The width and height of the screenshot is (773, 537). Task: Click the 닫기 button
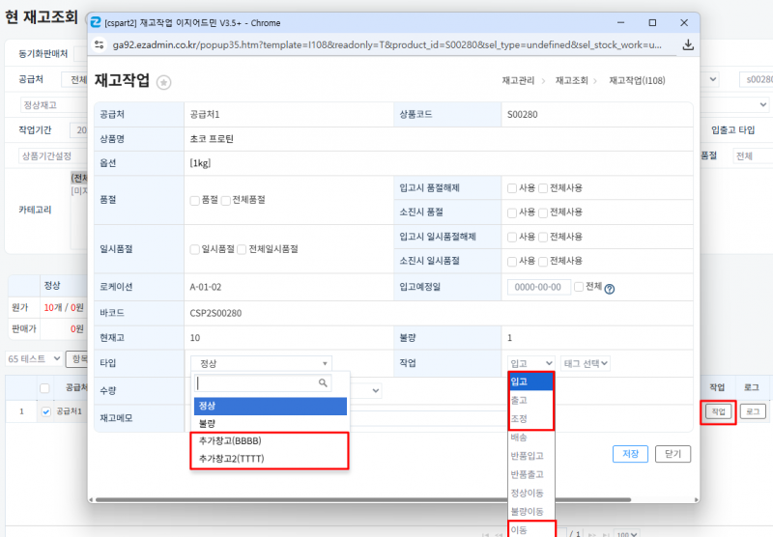click(x=673, y=454)
